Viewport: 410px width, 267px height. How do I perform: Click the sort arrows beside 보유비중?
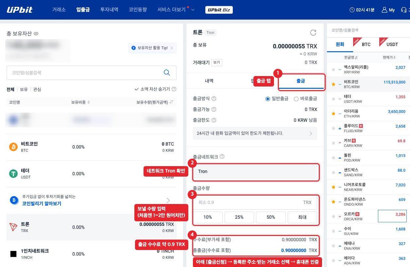[x=88, y=102]
